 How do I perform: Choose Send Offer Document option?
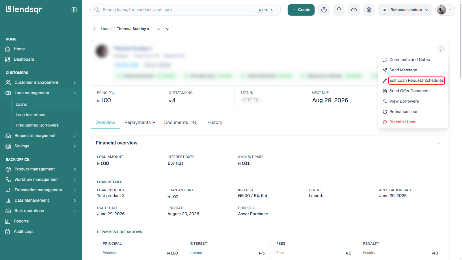413,91
